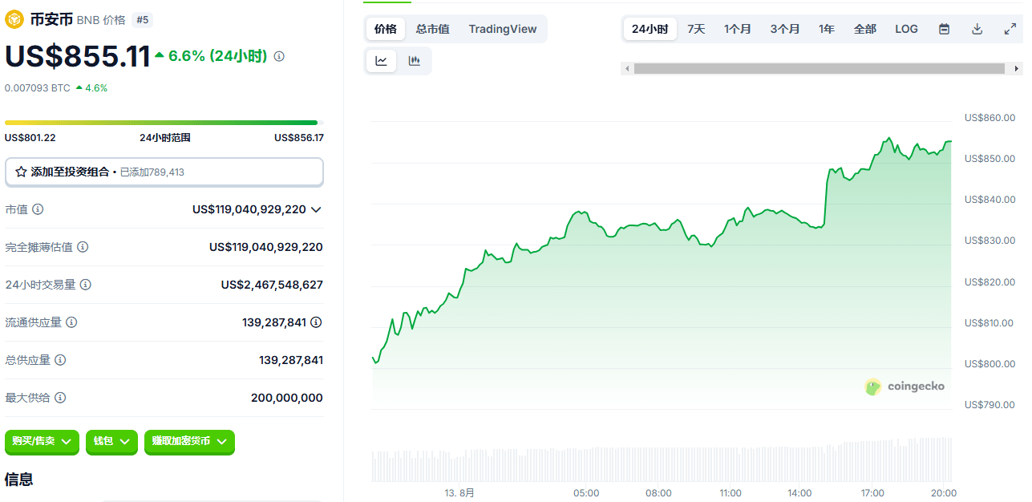This screenshot has width=1032, height=502.
Task: Click the horizontal chart scrollbar thumb
Action: coord(819,69)
